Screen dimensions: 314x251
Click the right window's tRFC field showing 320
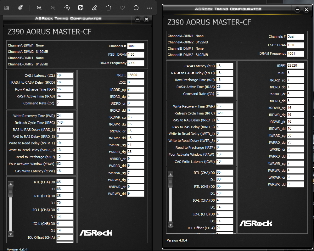pyautogui.click(x=225, y=113)
